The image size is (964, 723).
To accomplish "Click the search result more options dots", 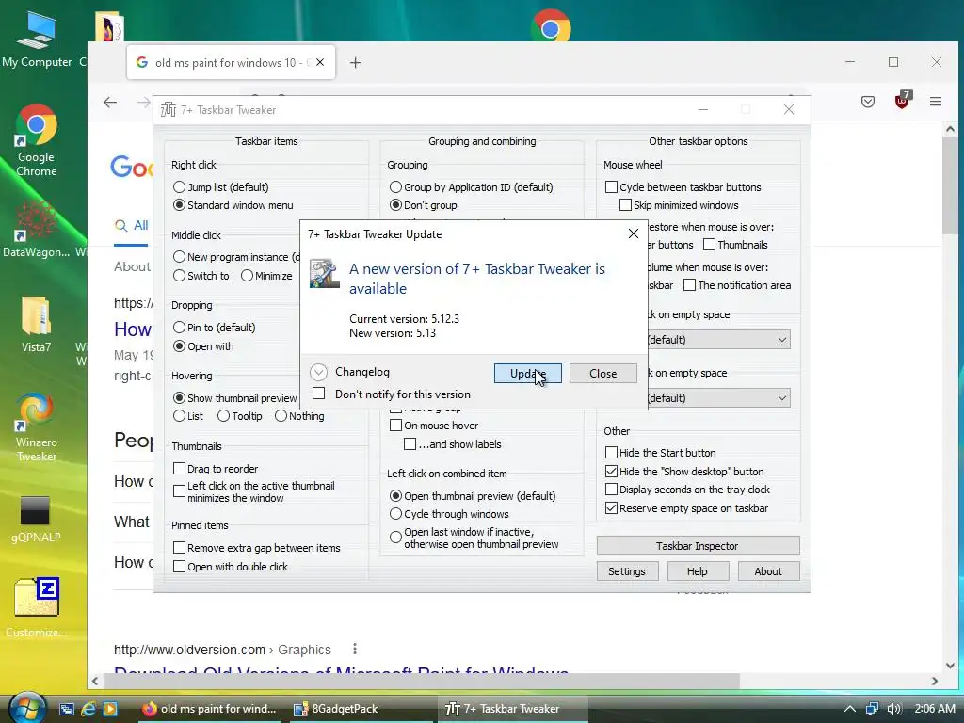I will click(x=355, y=649).
